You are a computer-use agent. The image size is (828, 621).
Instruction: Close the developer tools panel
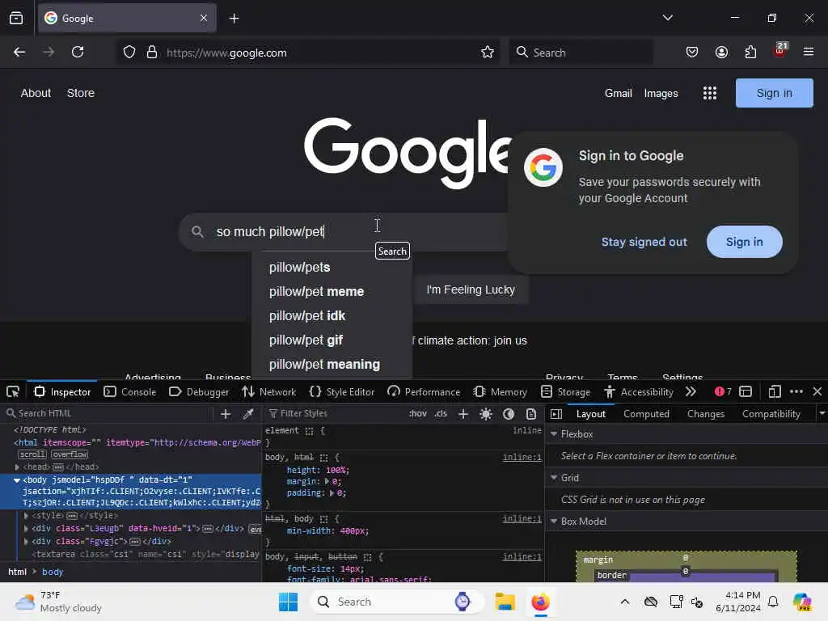coord(817,392)
